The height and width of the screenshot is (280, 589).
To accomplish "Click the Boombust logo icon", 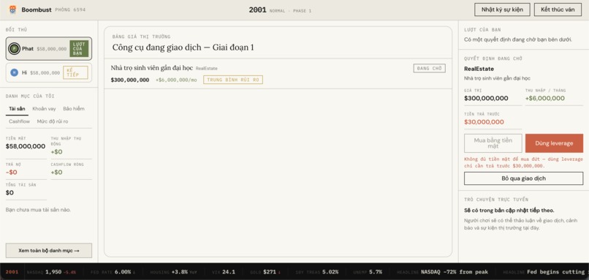I will [12, 10].
